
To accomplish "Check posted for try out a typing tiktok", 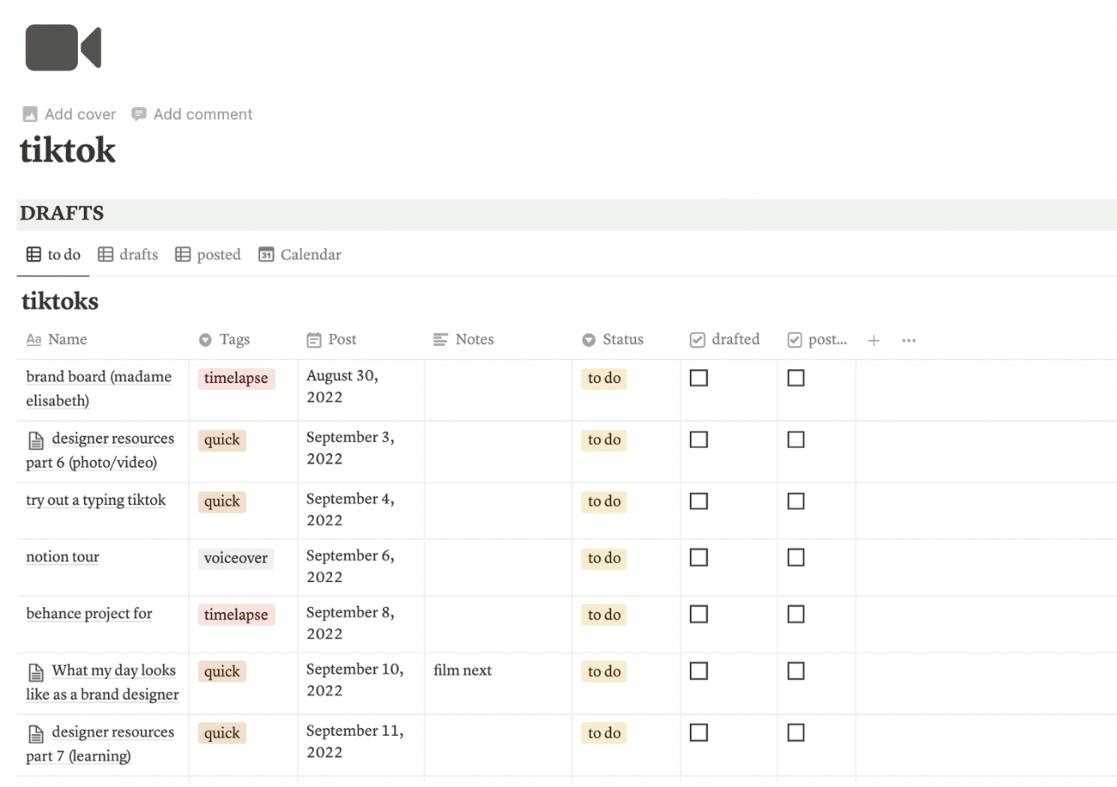I will tap(796, 501).
